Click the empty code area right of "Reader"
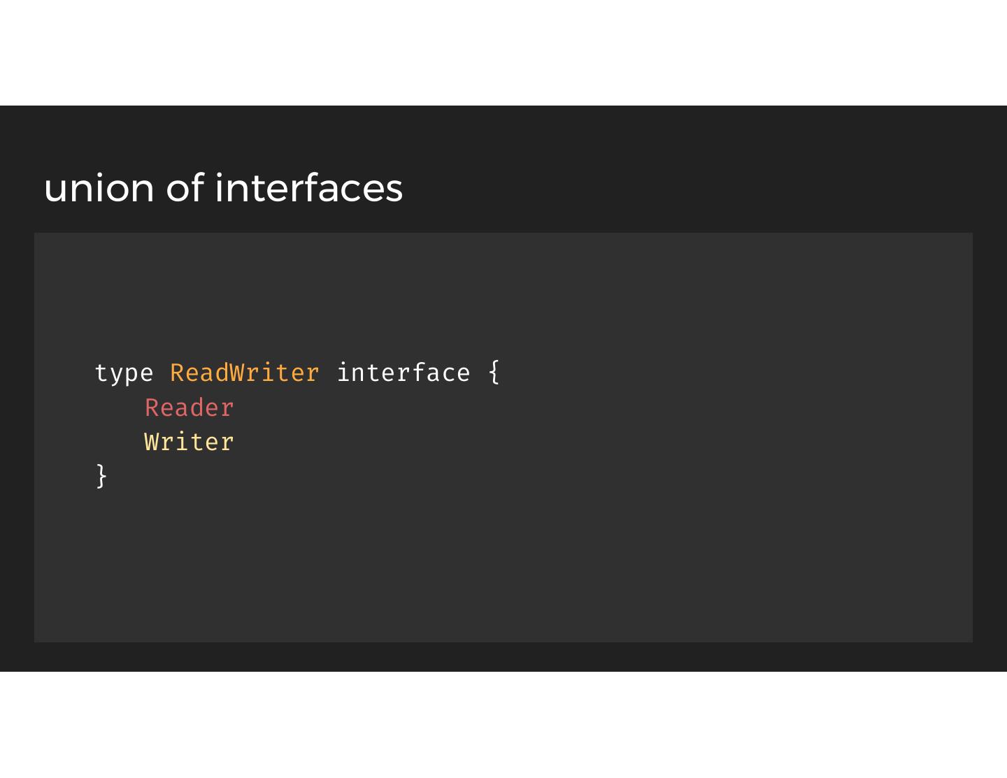Viewport: 1007px width, 778px height. [490, 408]
